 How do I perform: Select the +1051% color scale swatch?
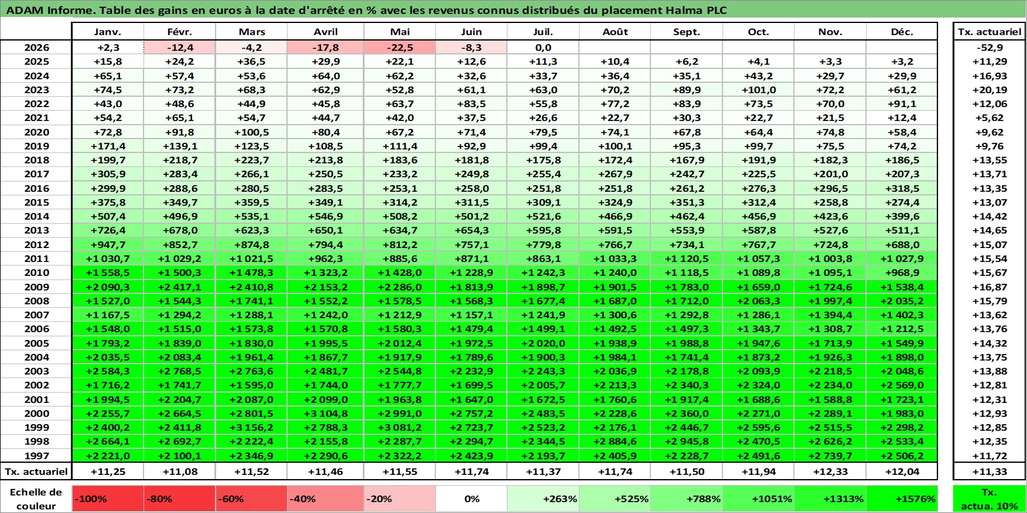pos(758,499)
